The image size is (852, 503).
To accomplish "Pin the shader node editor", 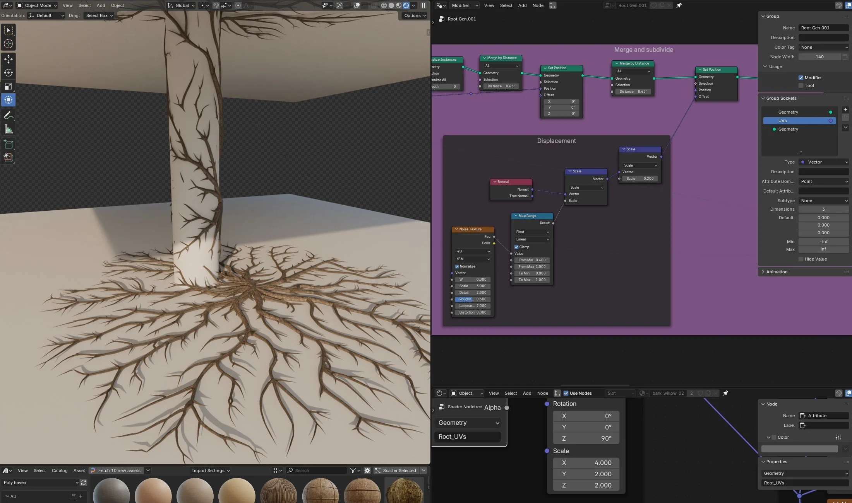I will point(725,393).
